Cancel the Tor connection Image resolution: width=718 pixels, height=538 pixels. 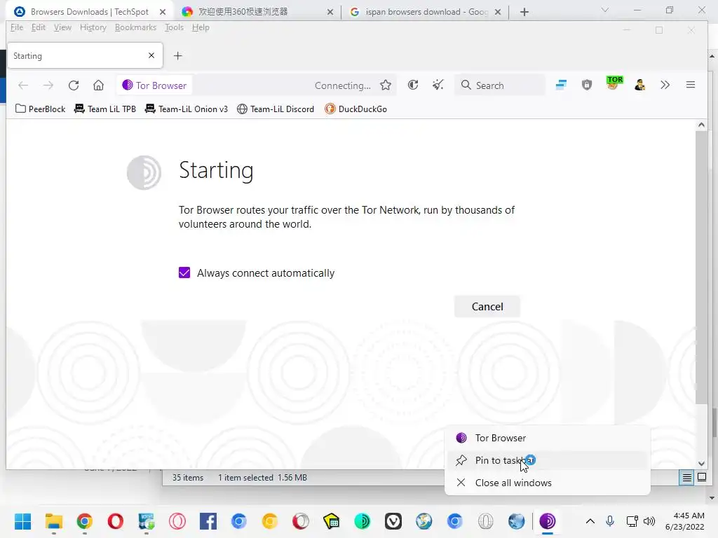click(487, 307)
